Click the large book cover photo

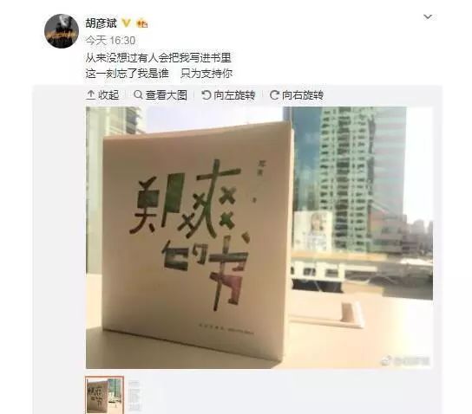[x=259, y=237]
